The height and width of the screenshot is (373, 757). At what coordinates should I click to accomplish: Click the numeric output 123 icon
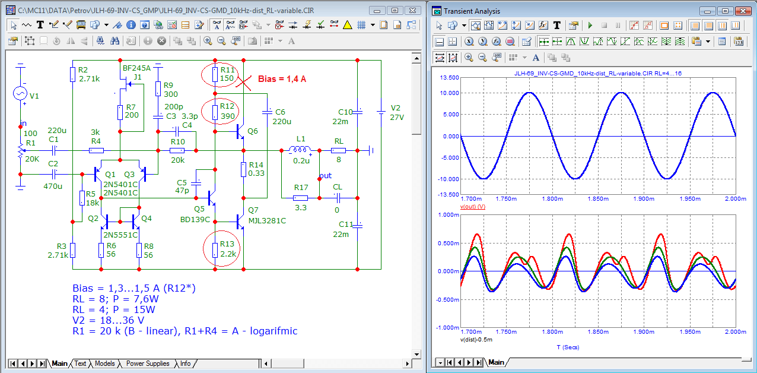pos(739,42)
